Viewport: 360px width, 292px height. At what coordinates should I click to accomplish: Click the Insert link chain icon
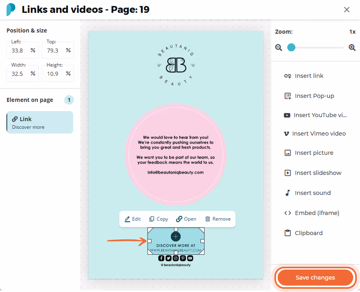pyautogui.click(x=288, y=76)
